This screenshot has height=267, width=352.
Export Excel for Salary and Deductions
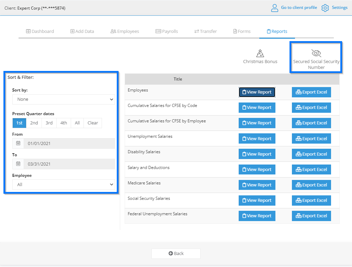pyautogui.click(x=311, y=170)
